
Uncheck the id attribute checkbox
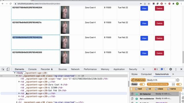tap(147, 89)
